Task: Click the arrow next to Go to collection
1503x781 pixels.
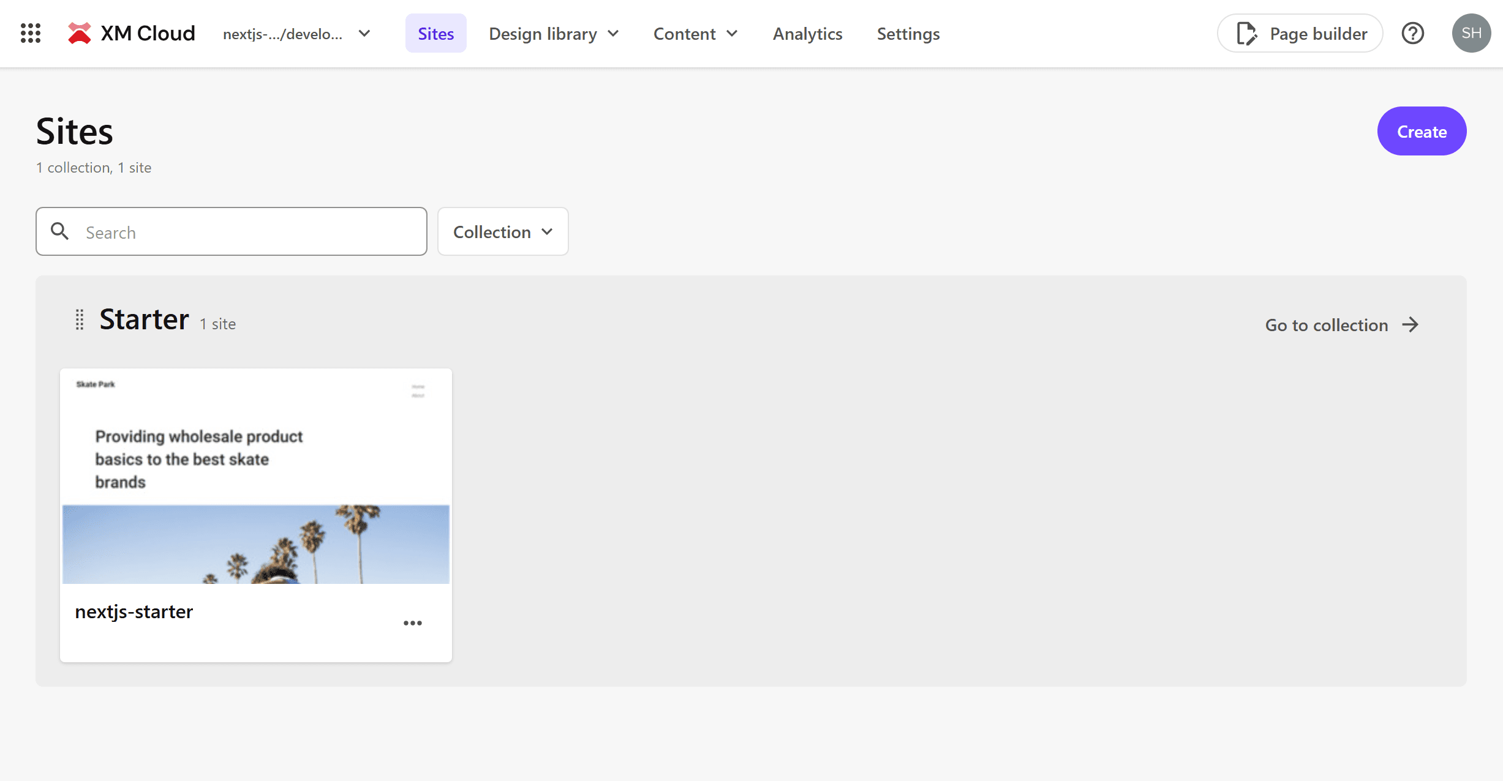Action: tap(1411, 324)
